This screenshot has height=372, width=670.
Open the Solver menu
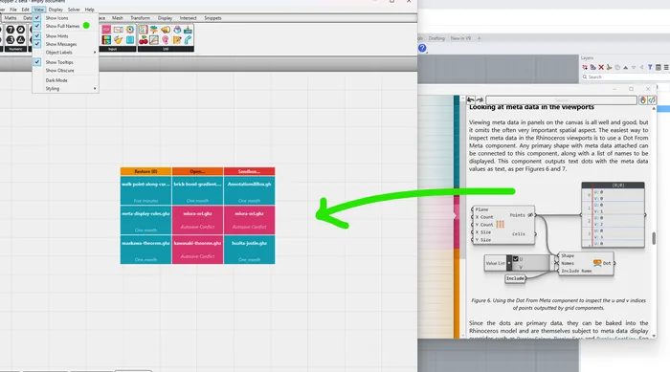74,10
